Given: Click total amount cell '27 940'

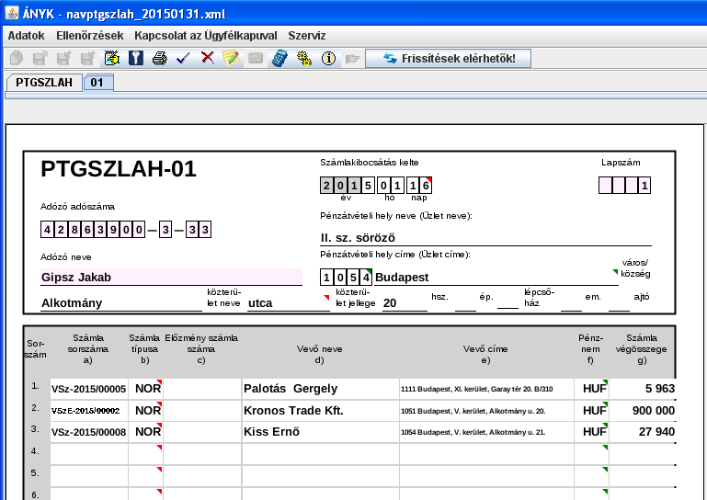Looking at the screenshot, I should coord(643,432).
